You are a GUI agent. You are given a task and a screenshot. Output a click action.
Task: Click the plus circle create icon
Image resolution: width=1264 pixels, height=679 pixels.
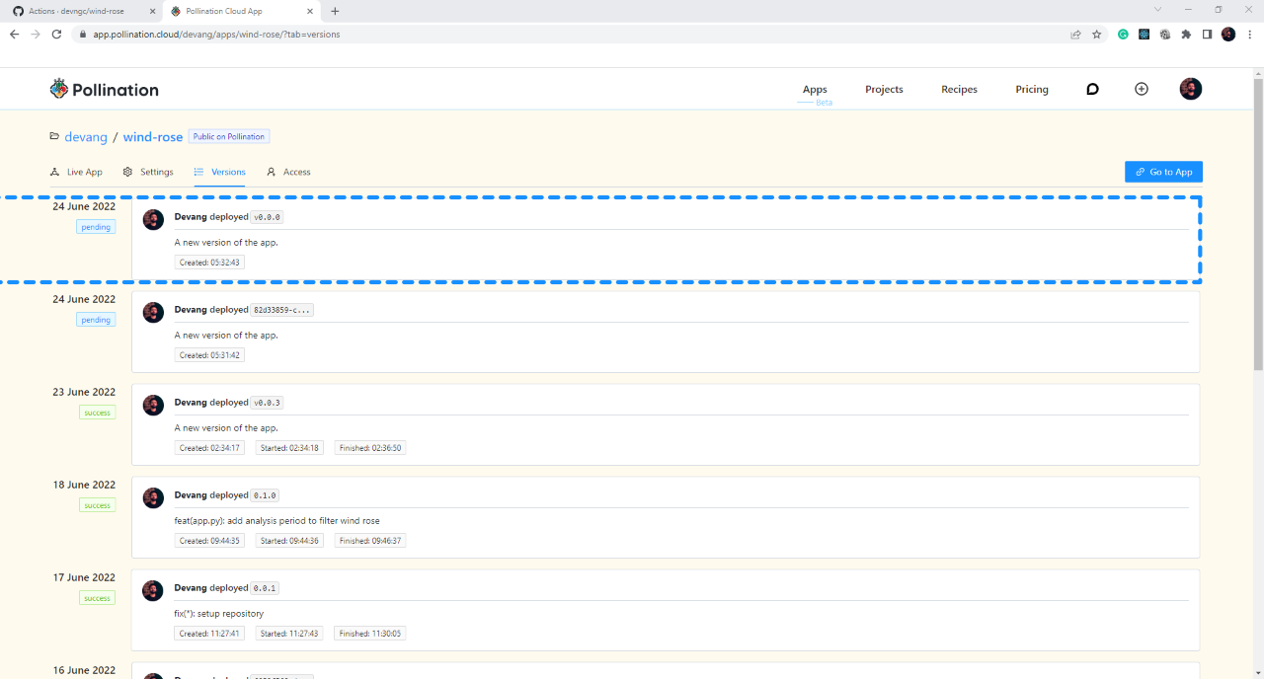(x=1142, y=89)
